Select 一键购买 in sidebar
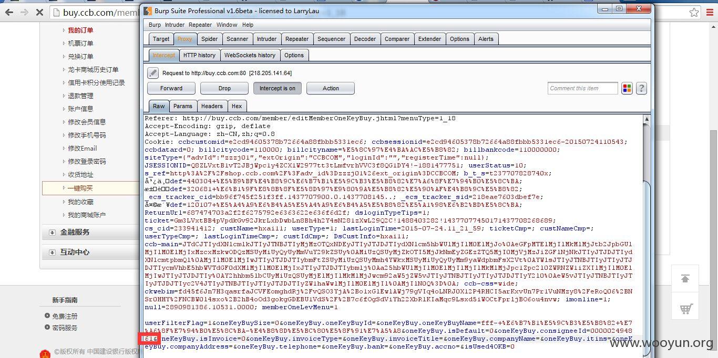 point(80,188)
